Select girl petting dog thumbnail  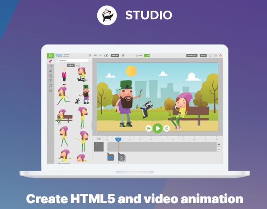(x=82, y=75)
